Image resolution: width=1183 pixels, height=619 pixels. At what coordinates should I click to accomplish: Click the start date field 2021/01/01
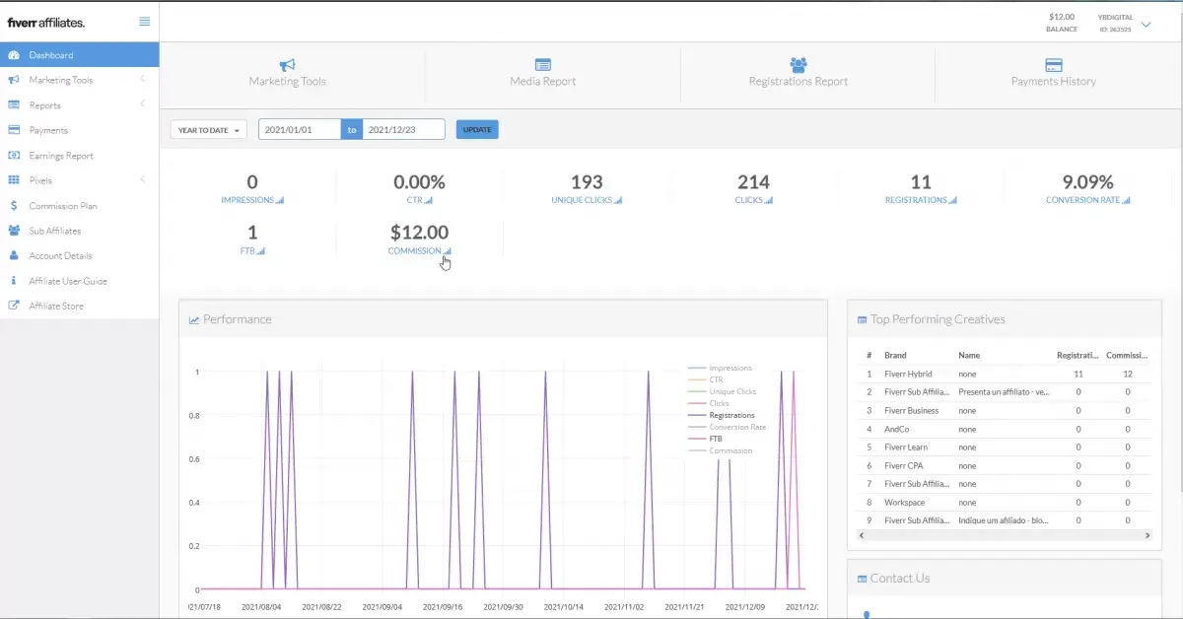(x=300, y=129)
